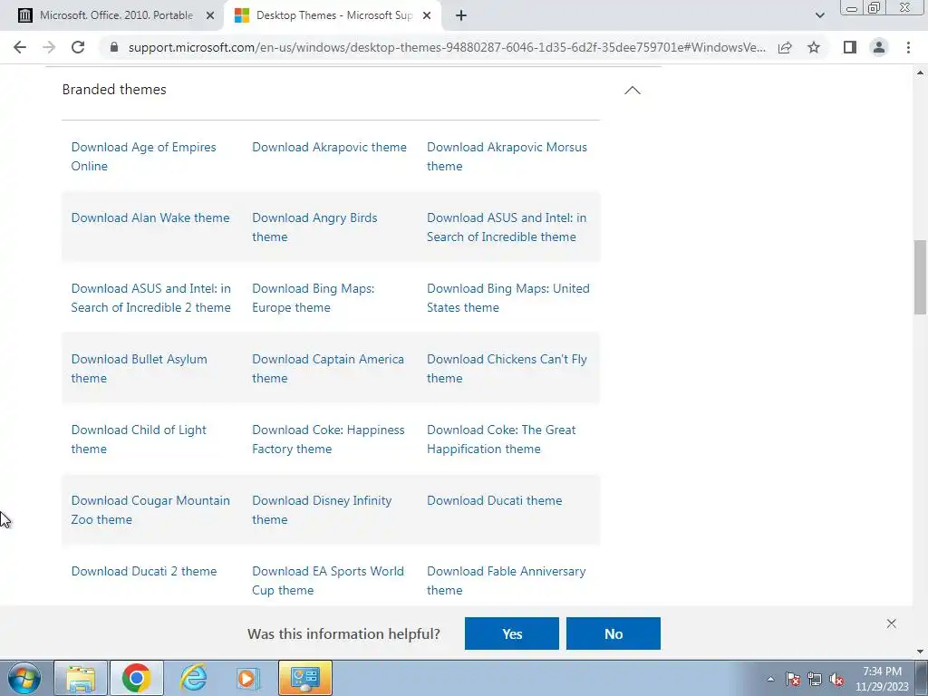Viewport: 928px width, 696px height.
Task: Open the Windows Start menu
Action: [x=24, y=678]
